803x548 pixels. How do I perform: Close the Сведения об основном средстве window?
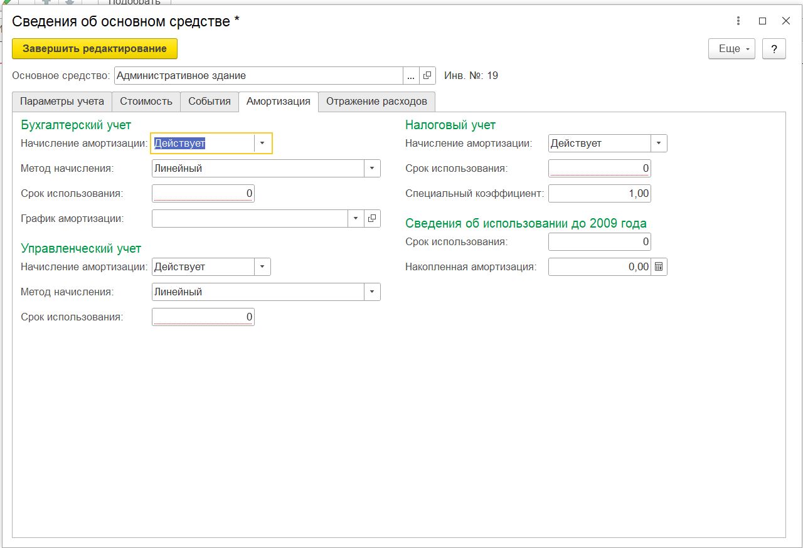tap(785, 21)
